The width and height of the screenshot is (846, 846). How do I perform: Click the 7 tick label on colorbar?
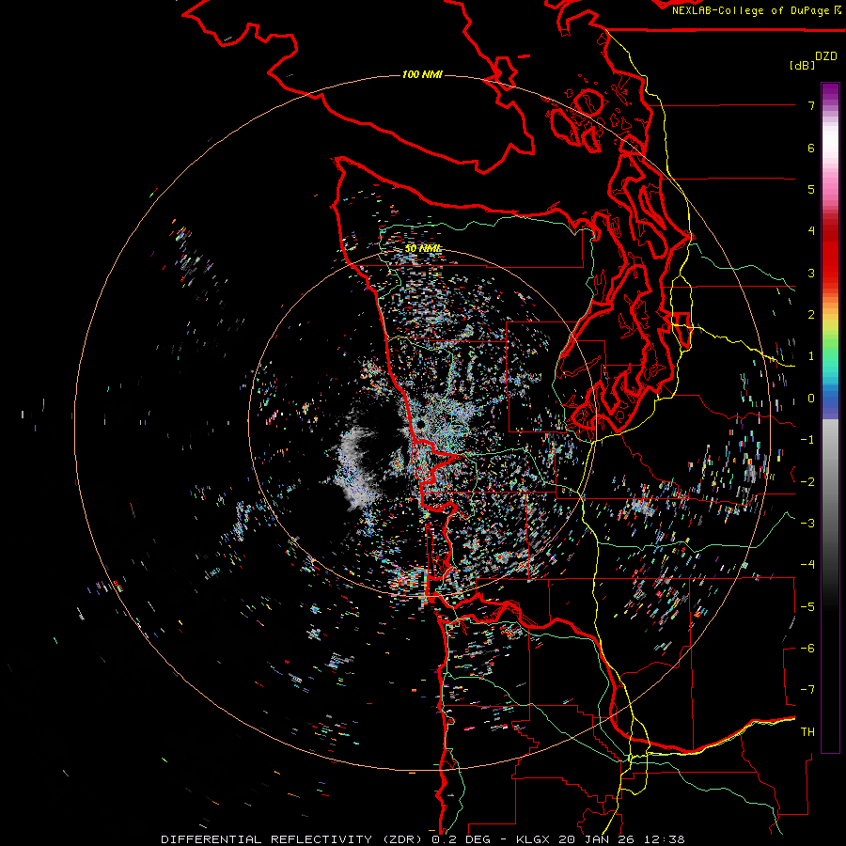click(811, 105)
